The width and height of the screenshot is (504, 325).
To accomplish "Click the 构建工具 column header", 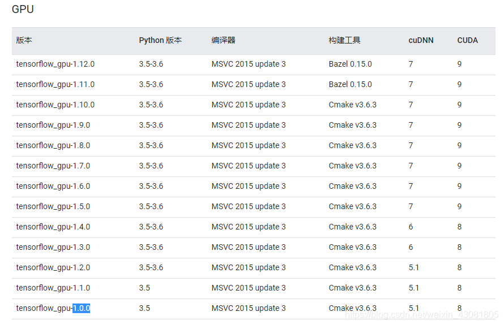I will point(344,40).
